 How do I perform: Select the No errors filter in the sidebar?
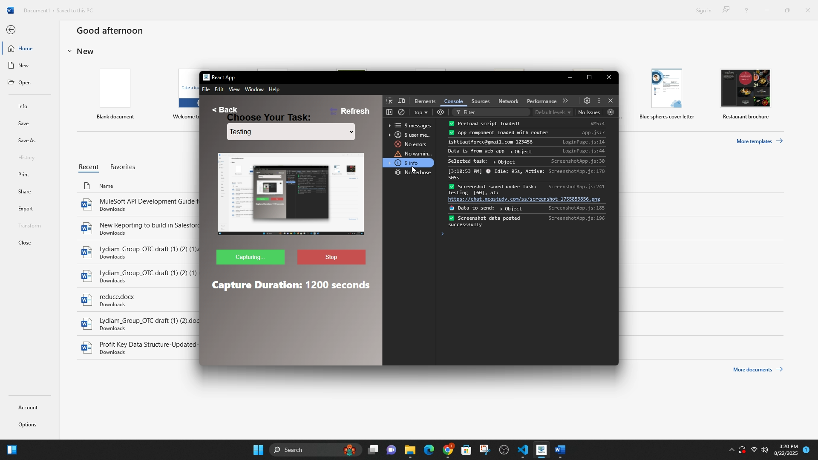415,144
